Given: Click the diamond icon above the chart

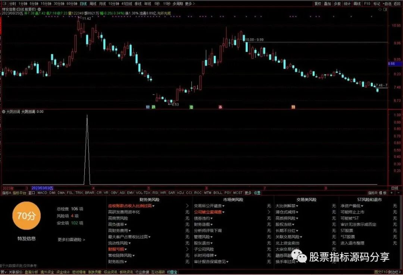Looking at the screenshot, I should 380,9.
